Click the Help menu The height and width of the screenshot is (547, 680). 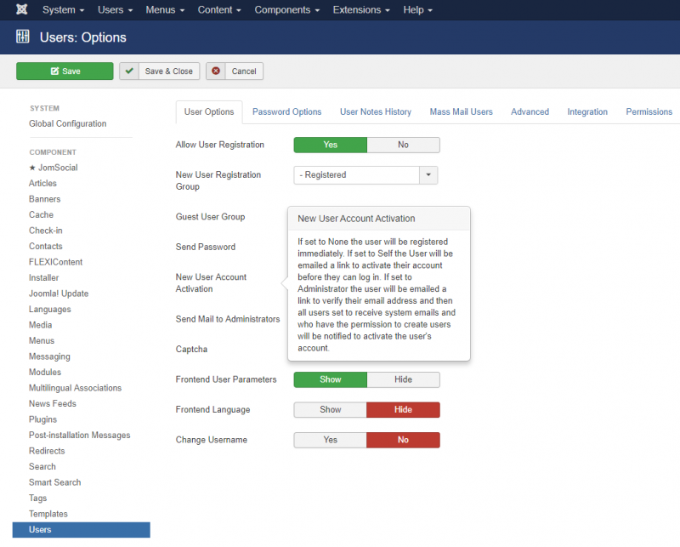[417, 10]
